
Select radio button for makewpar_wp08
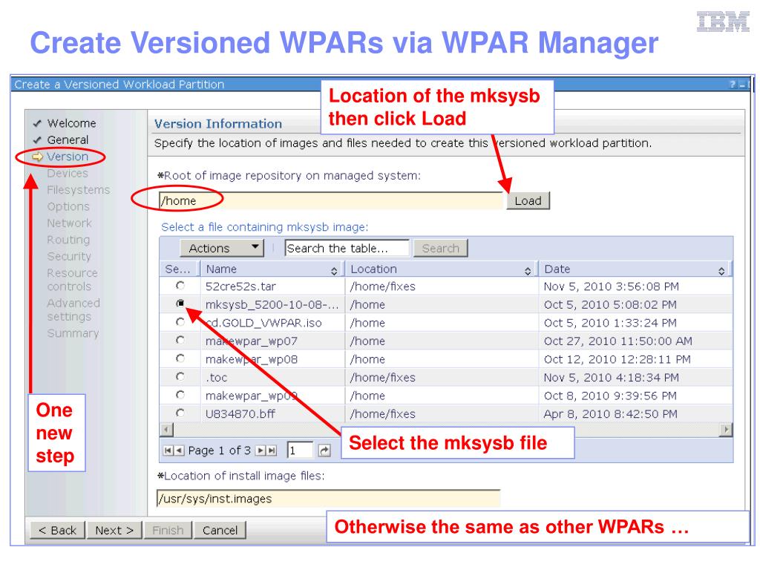pyautogui.click(x=180, y=358)
